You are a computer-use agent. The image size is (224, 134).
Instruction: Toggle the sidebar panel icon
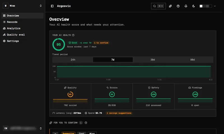tap(52, 6)
